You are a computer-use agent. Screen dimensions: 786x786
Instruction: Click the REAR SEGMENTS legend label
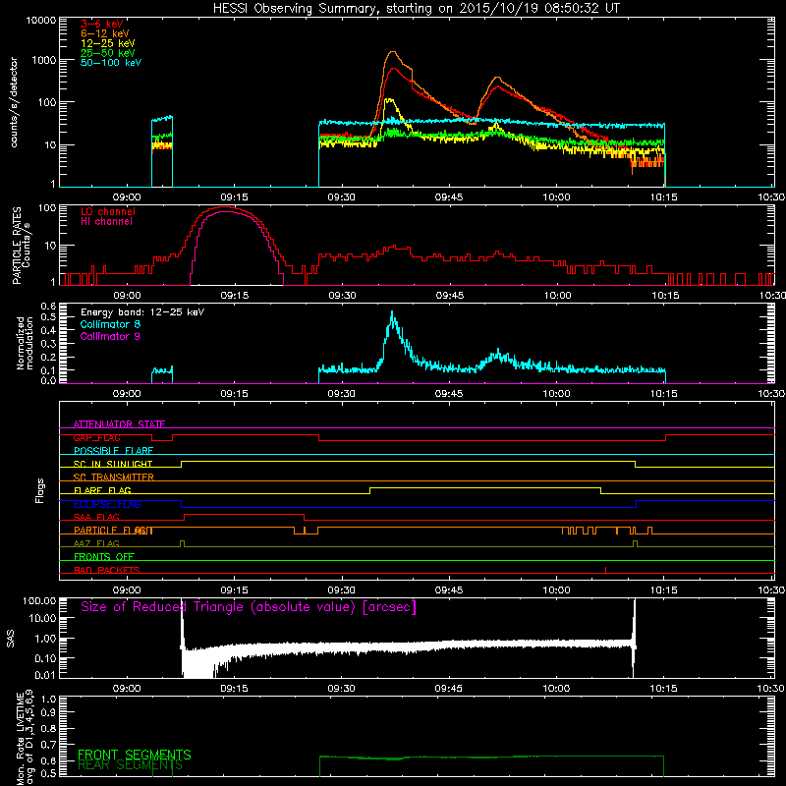131,765
